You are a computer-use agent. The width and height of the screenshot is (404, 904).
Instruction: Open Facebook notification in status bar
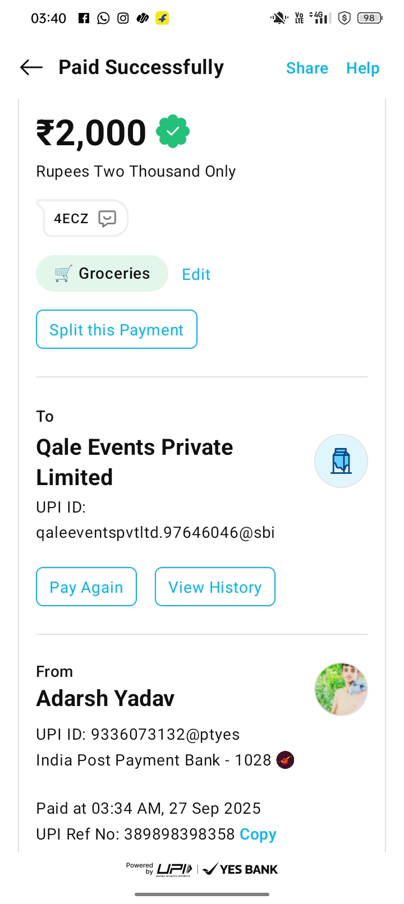(x=84, y=19)
